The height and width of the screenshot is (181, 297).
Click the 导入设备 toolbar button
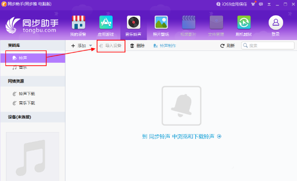click(x=111, y=45)
